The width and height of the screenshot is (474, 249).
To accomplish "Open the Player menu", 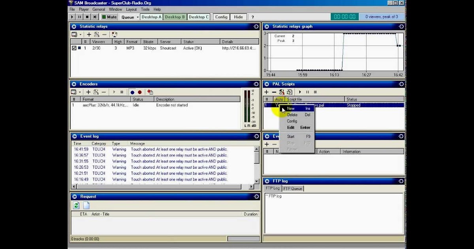I will coord(84,9).
